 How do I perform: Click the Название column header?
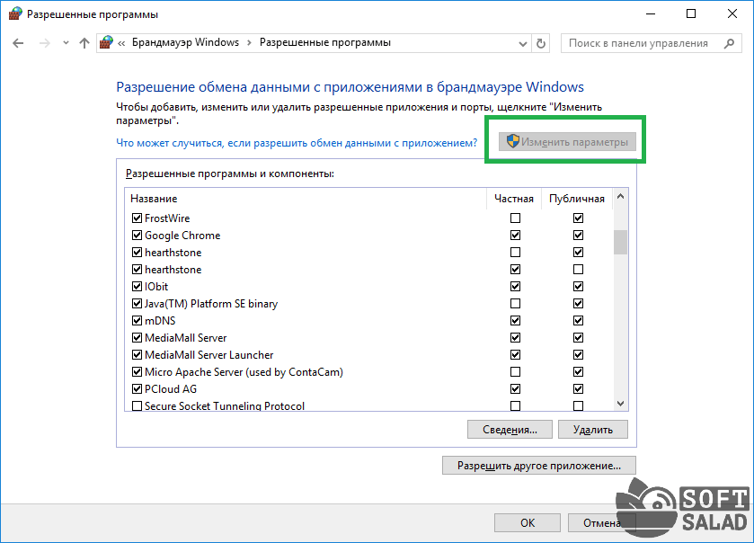coord(306,199)
